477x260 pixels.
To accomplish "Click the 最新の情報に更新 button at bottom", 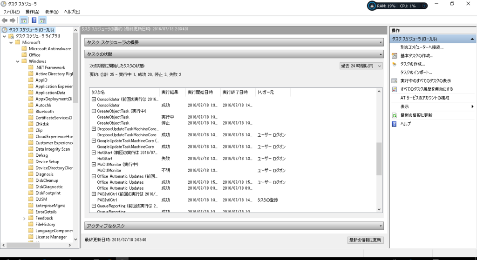I will [365, 240].
